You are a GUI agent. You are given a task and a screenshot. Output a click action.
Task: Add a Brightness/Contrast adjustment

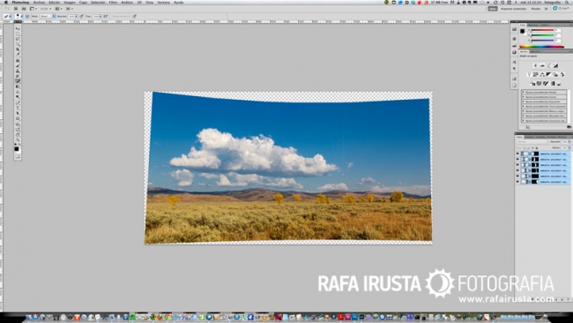coord(535,65)
